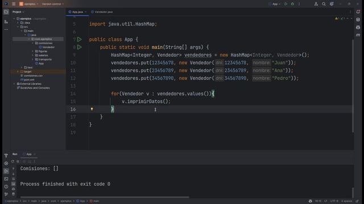This screenshot has width=364, height=204.
Task: Select Scratches and Consoles node
Action: (33, 88)
